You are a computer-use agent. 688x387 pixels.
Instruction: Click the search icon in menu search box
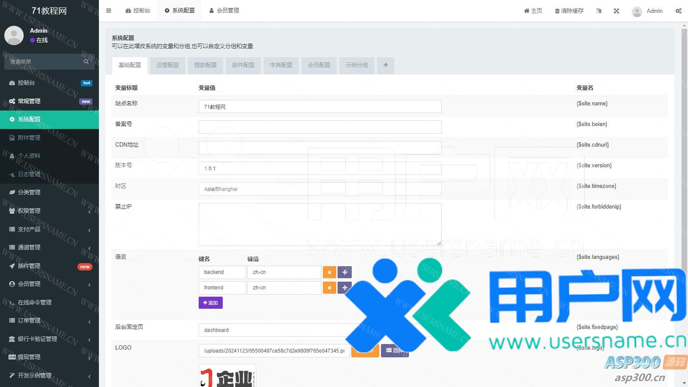(86, 61)
